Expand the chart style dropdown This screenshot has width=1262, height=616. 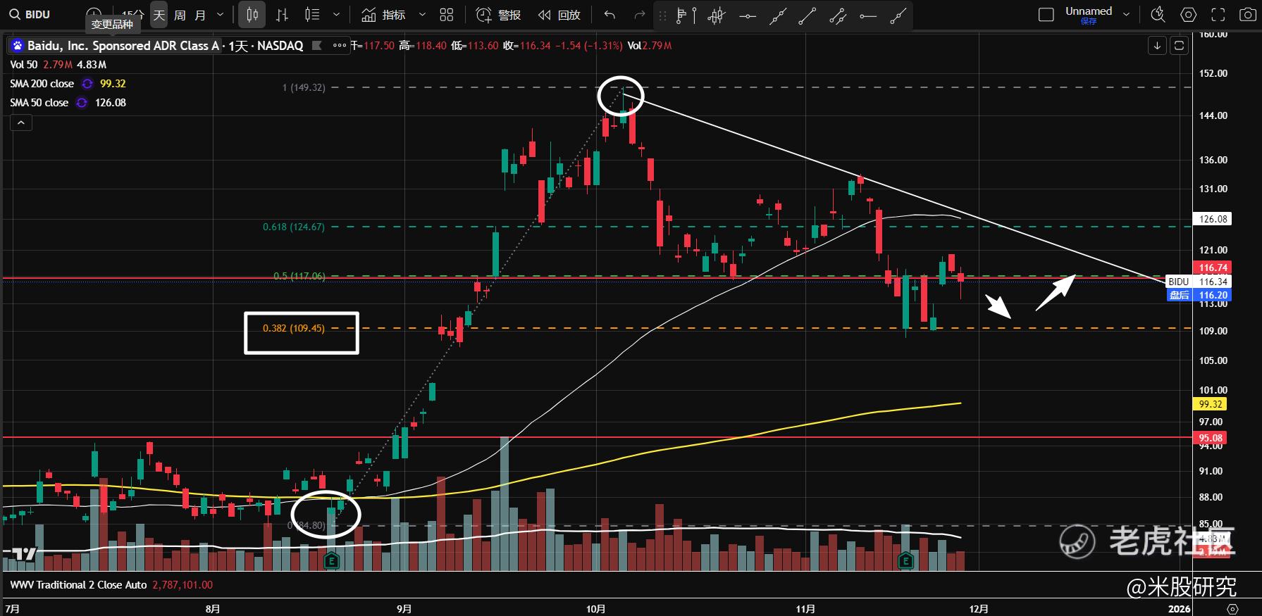pos(337,15)
